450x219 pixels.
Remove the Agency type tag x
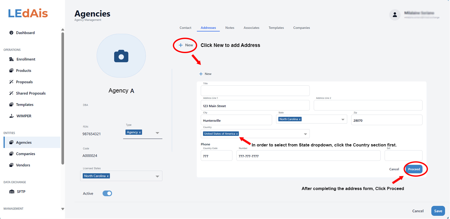coord(140,132)
